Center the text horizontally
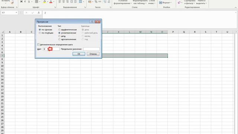Screen dimensions: 238x134 click(x=64, y=1)
